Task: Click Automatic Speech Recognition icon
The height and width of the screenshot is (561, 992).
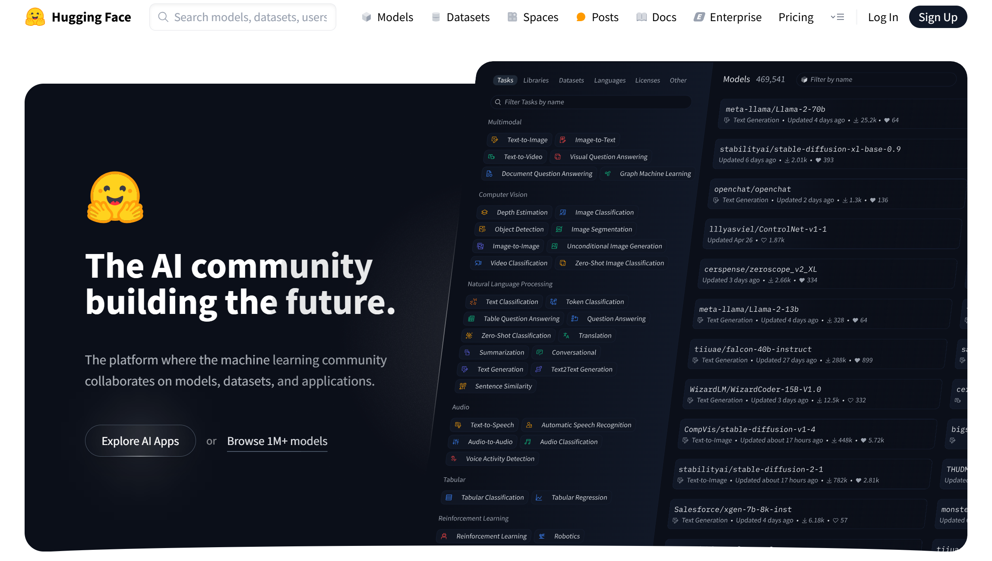Action: coord(529,425)
